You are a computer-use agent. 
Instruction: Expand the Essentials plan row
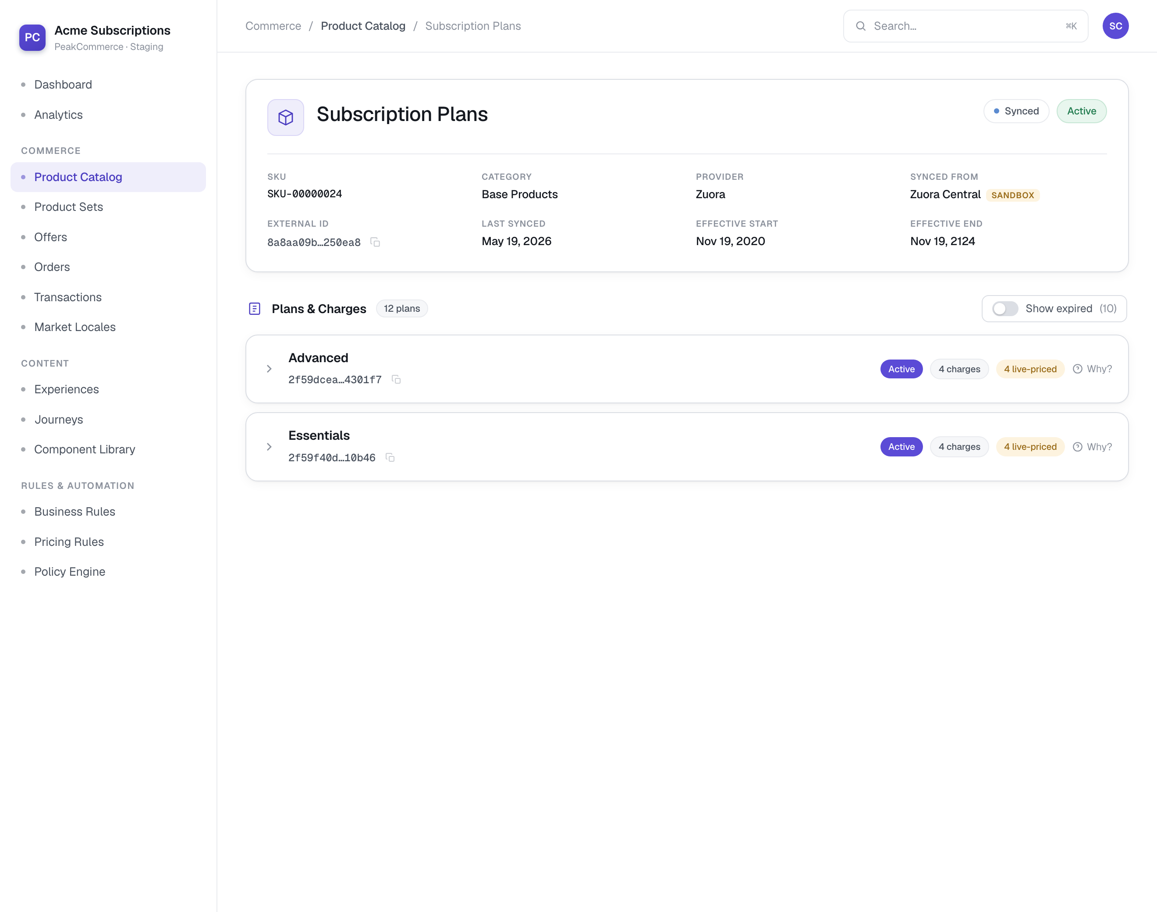pyautogui.click(x=269, y=447)
